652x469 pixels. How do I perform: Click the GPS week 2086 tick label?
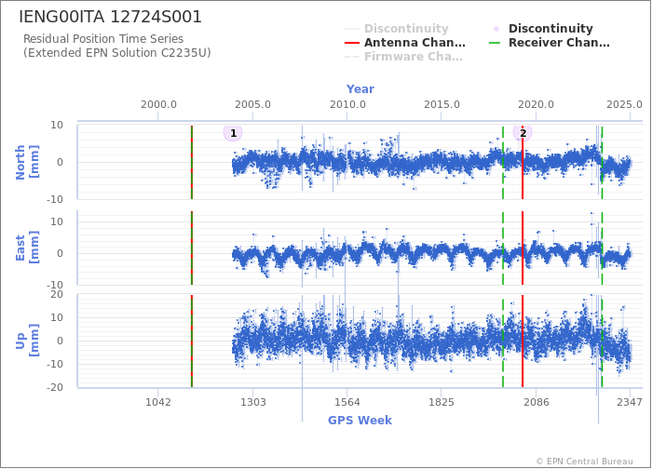coord(536,402)
